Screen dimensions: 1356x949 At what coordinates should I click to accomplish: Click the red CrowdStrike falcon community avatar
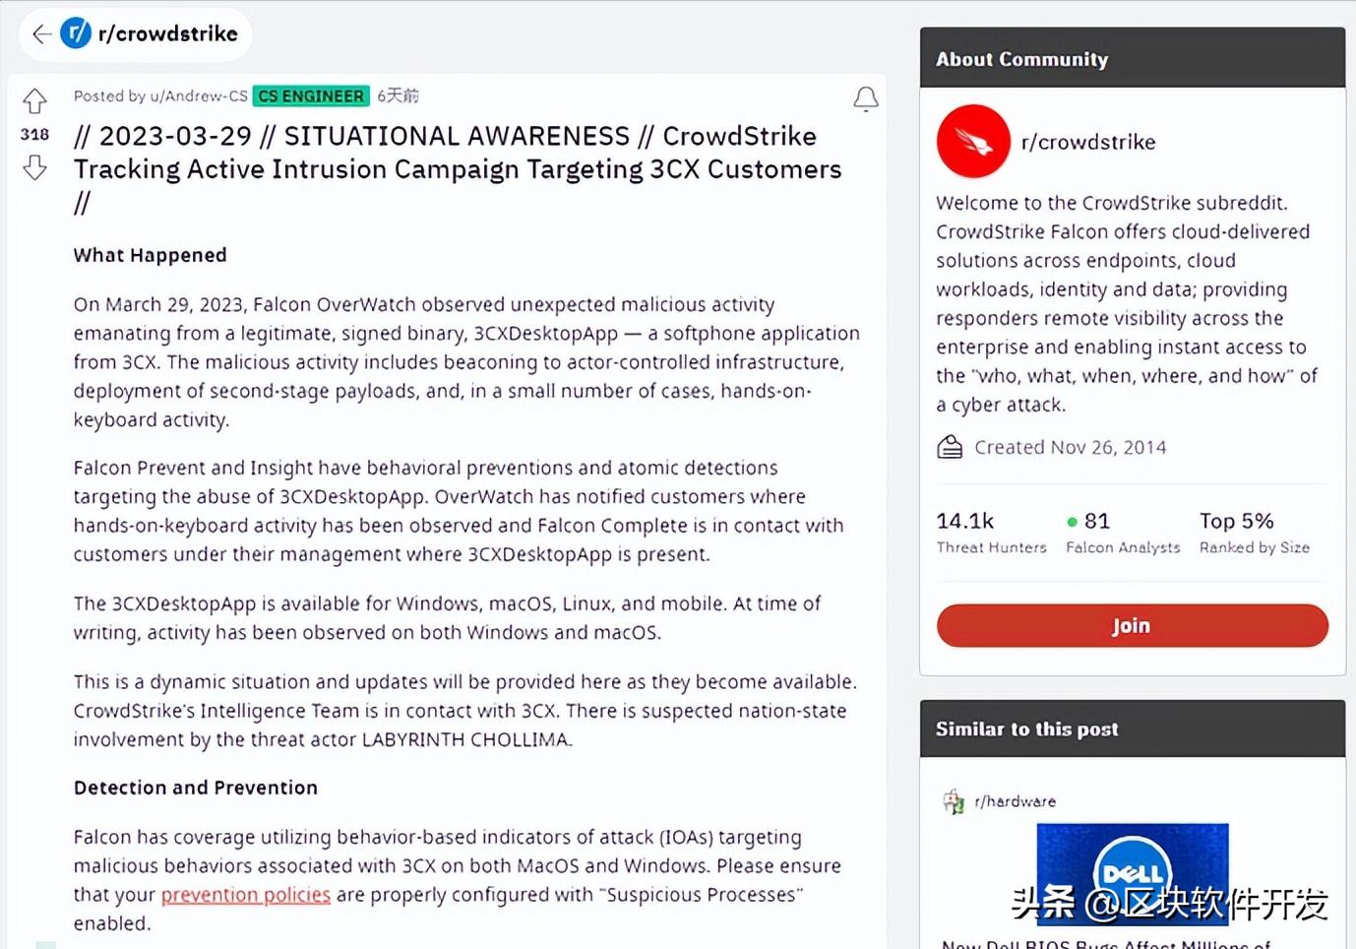pos(972,141)
